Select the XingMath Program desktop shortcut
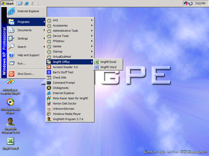The image size is (209, 156). point(10,126)
